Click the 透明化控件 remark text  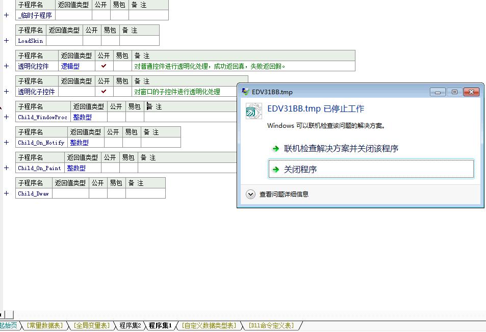coord(210,66)
